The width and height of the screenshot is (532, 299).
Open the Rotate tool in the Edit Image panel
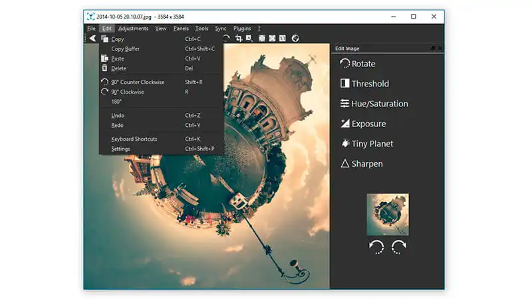[358, 63]
